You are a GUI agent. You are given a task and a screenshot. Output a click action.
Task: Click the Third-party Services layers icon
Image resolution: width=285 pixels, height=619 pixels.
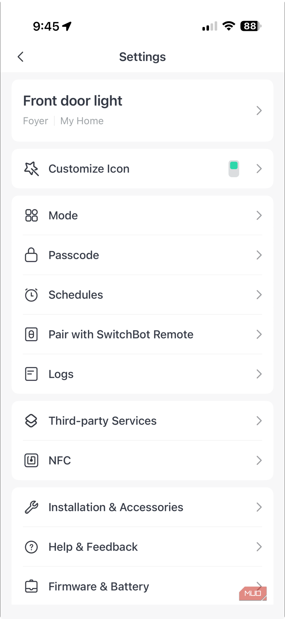click(31, 421)
